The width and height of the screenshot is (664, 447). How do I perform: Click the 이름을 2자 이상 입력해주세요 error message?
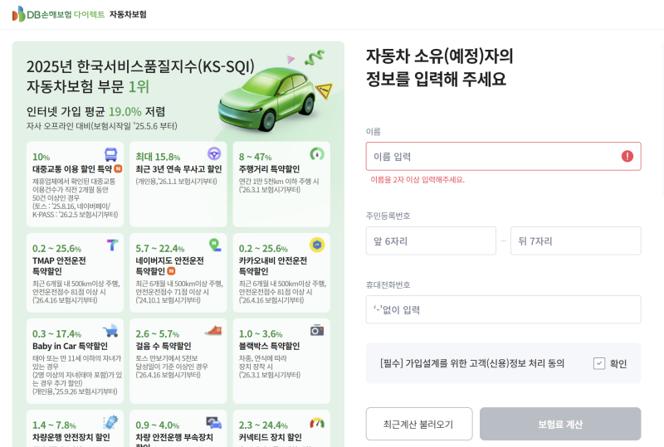tap(417, 180)
